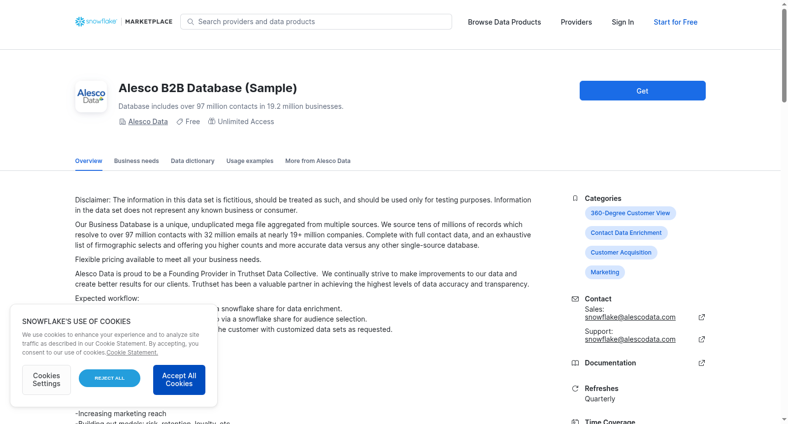The height and width of the screenshot is (424, 788).
Task: Click the page vertical scrollbar thumb
Action: [784, 55]
